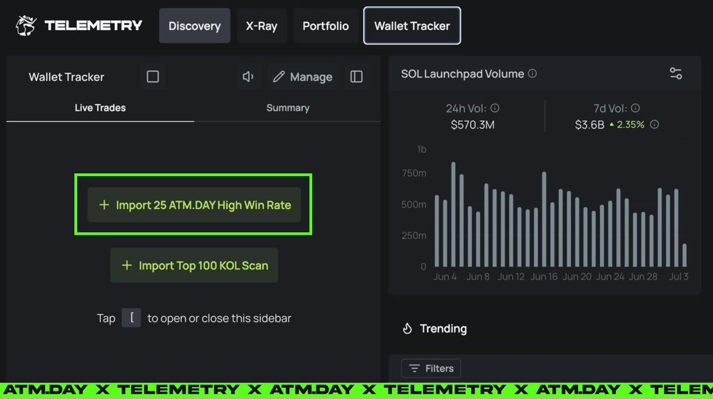Click info icon beside 24h Vol
The width and height of the screenshot is (713, 399).
[494, 109]
